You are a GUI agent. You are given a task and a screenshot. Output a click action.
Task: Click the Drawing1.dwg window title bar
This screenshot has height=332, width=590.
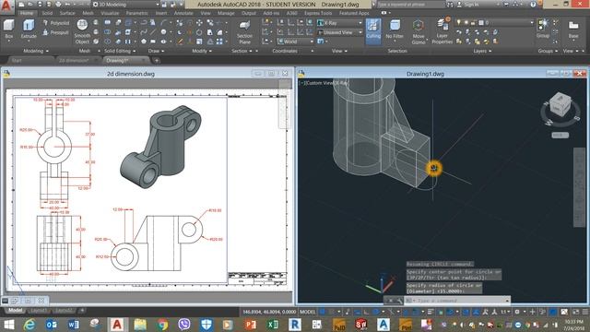click(x=425, y=74)
